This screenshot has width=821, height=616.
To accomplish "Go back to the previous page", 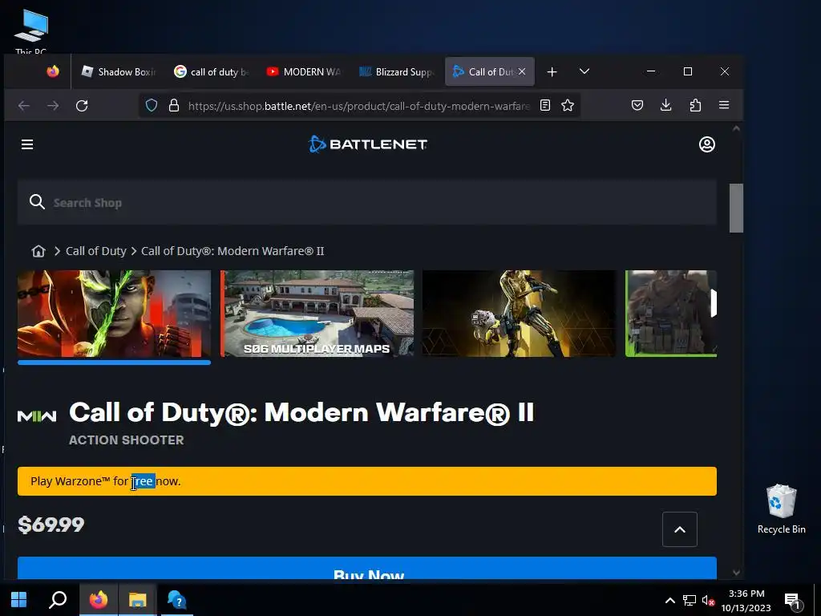I will point(23,106).
